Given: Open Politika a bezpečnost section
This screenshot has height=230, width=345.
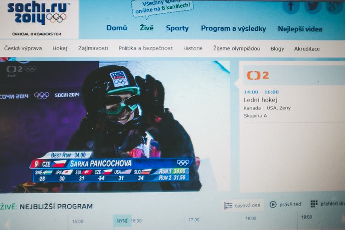Looking at the screenshot, I should point(146,48).
